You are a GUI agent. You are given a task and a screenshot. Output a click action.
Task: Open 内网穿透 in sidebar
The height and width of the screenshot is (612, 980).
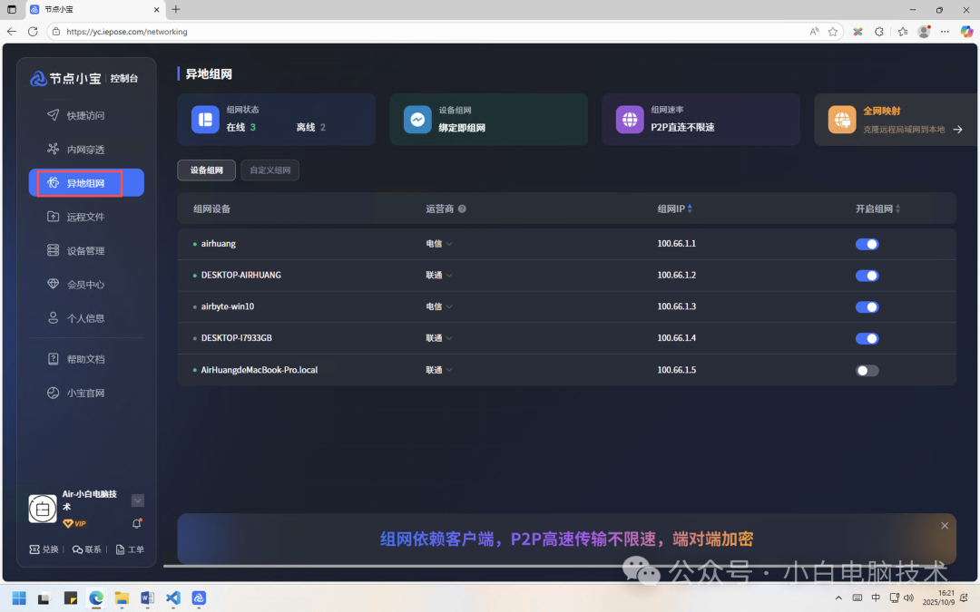[85, 150]
